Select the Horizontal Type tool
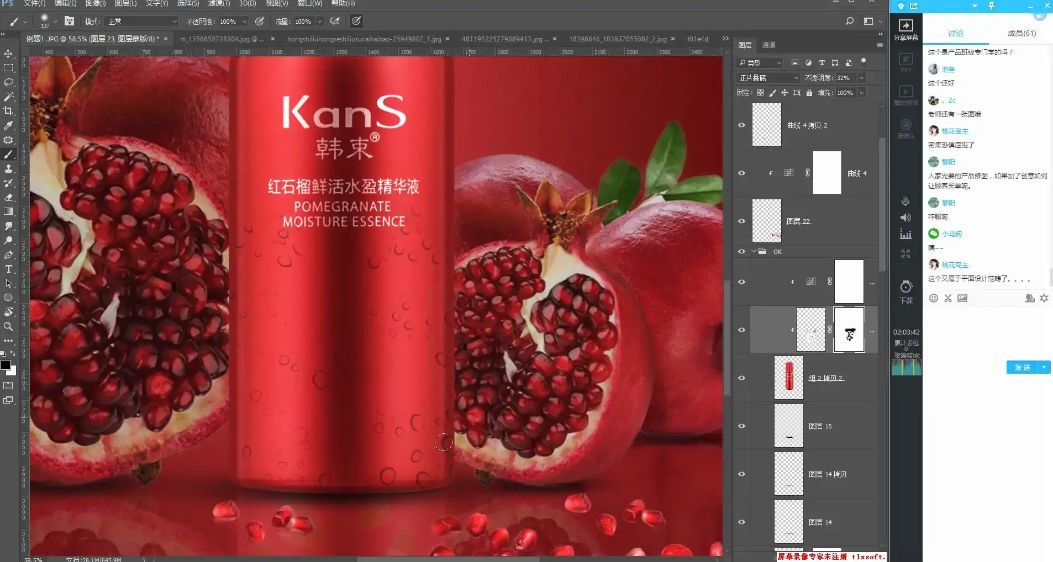This screenshot has height=562, width=1053. coord(8,269)
